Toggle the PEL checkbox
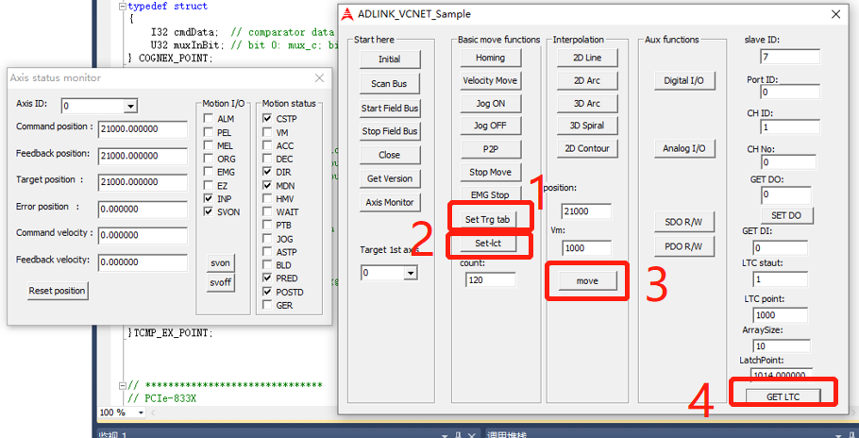859x438 pixels. 209,132
